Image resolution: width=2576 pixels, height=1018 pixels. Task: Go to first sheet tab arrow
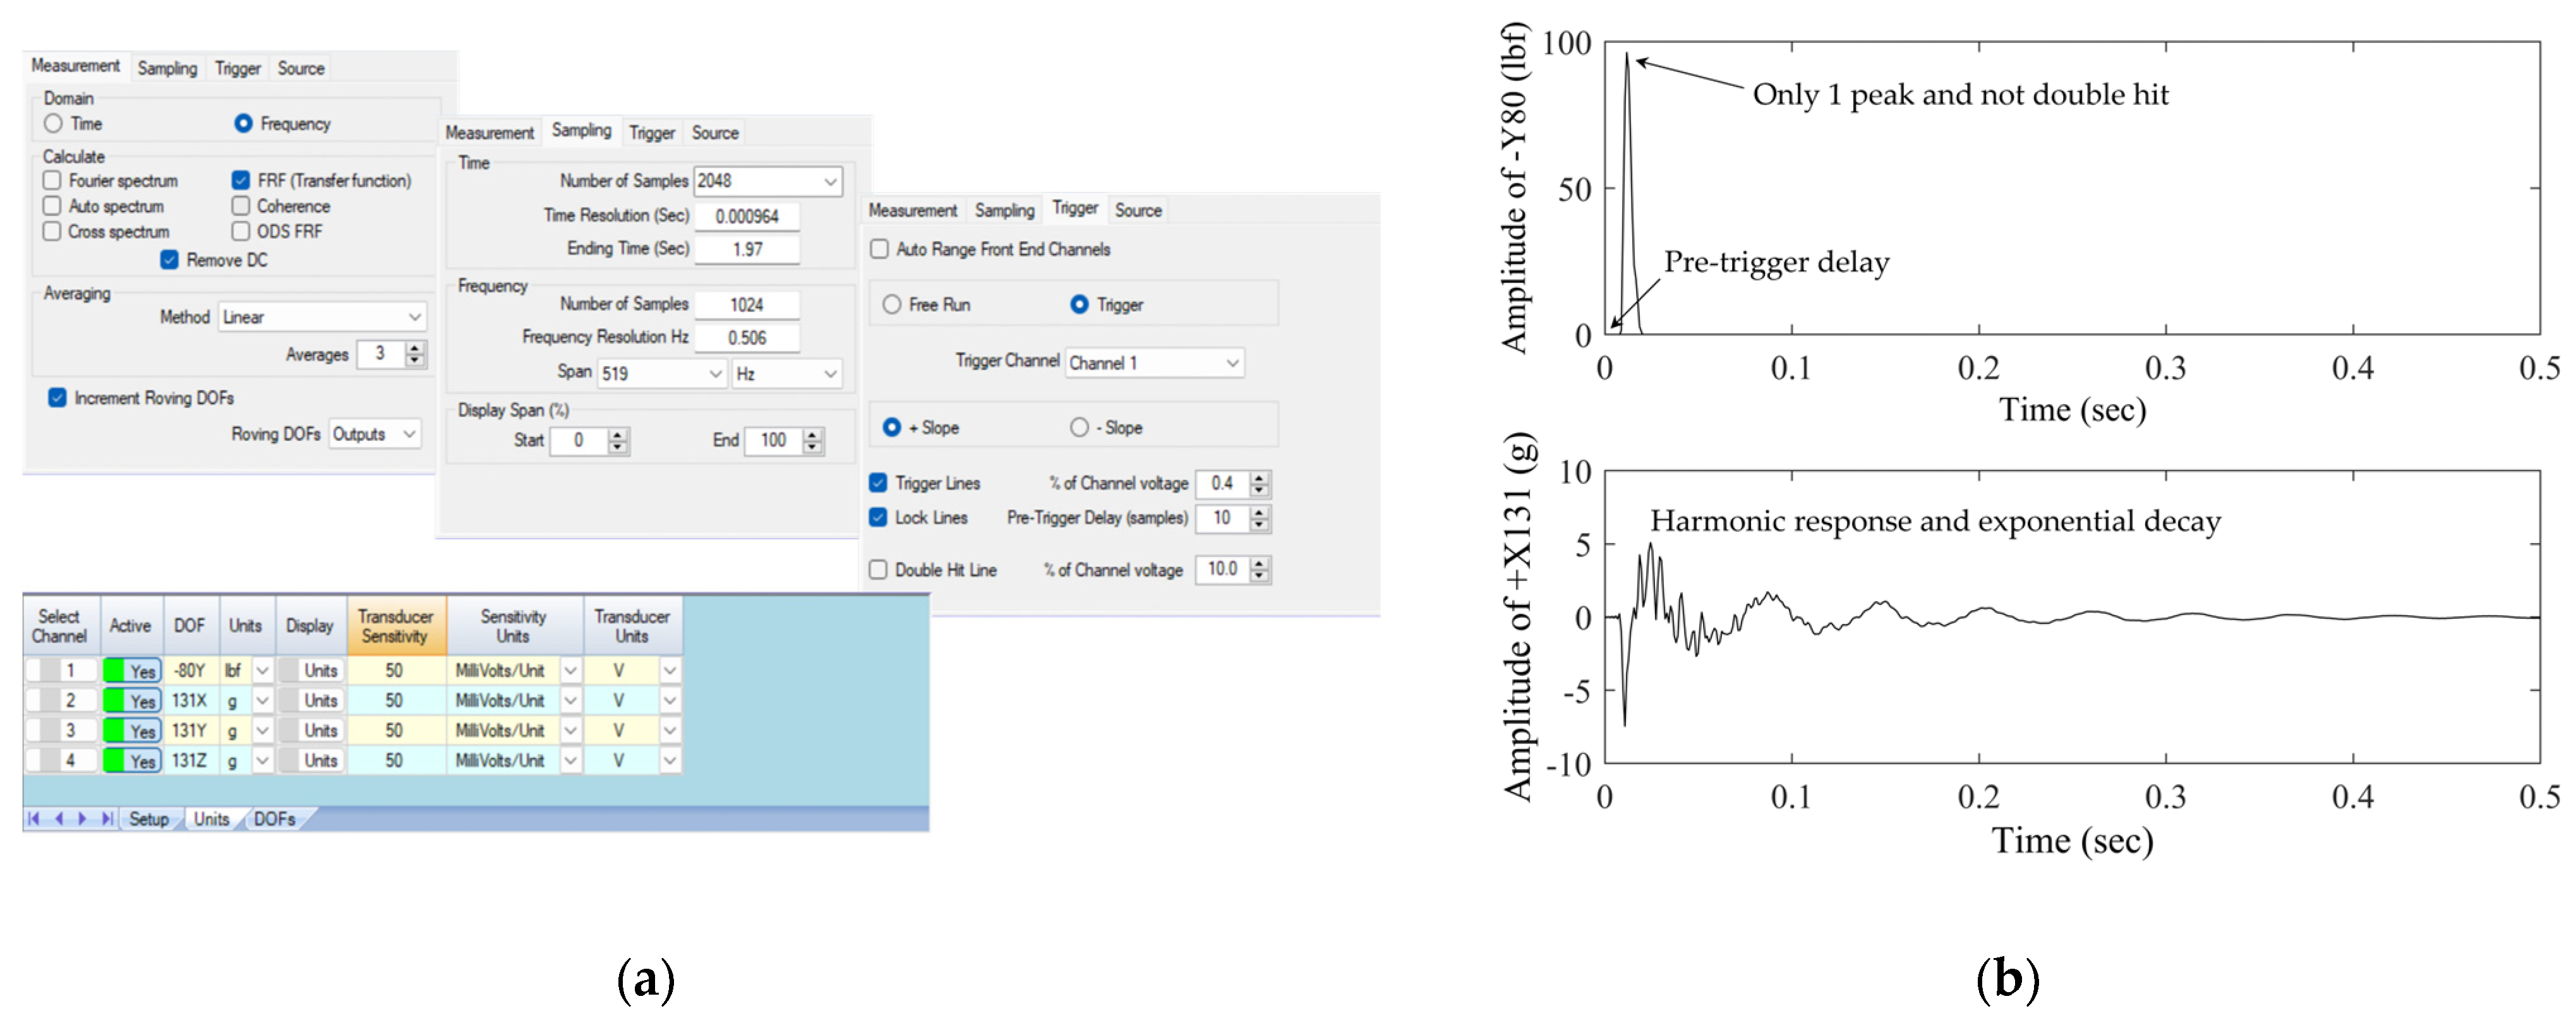pyautogui.click(x=34, y=819)
